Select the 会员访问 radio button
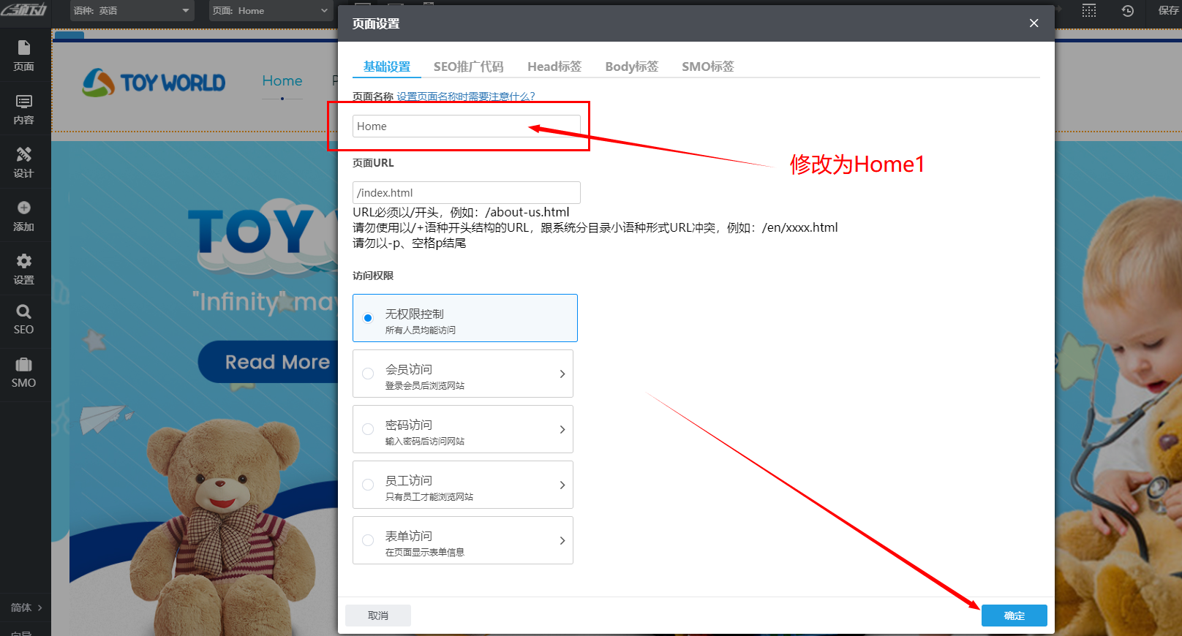The height and width of the screenshot is (636, 1182). [x=368, y=374]
